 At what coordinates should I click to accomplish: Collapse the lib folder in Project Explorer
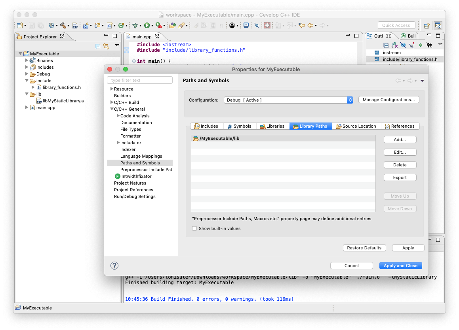point(27,94)
